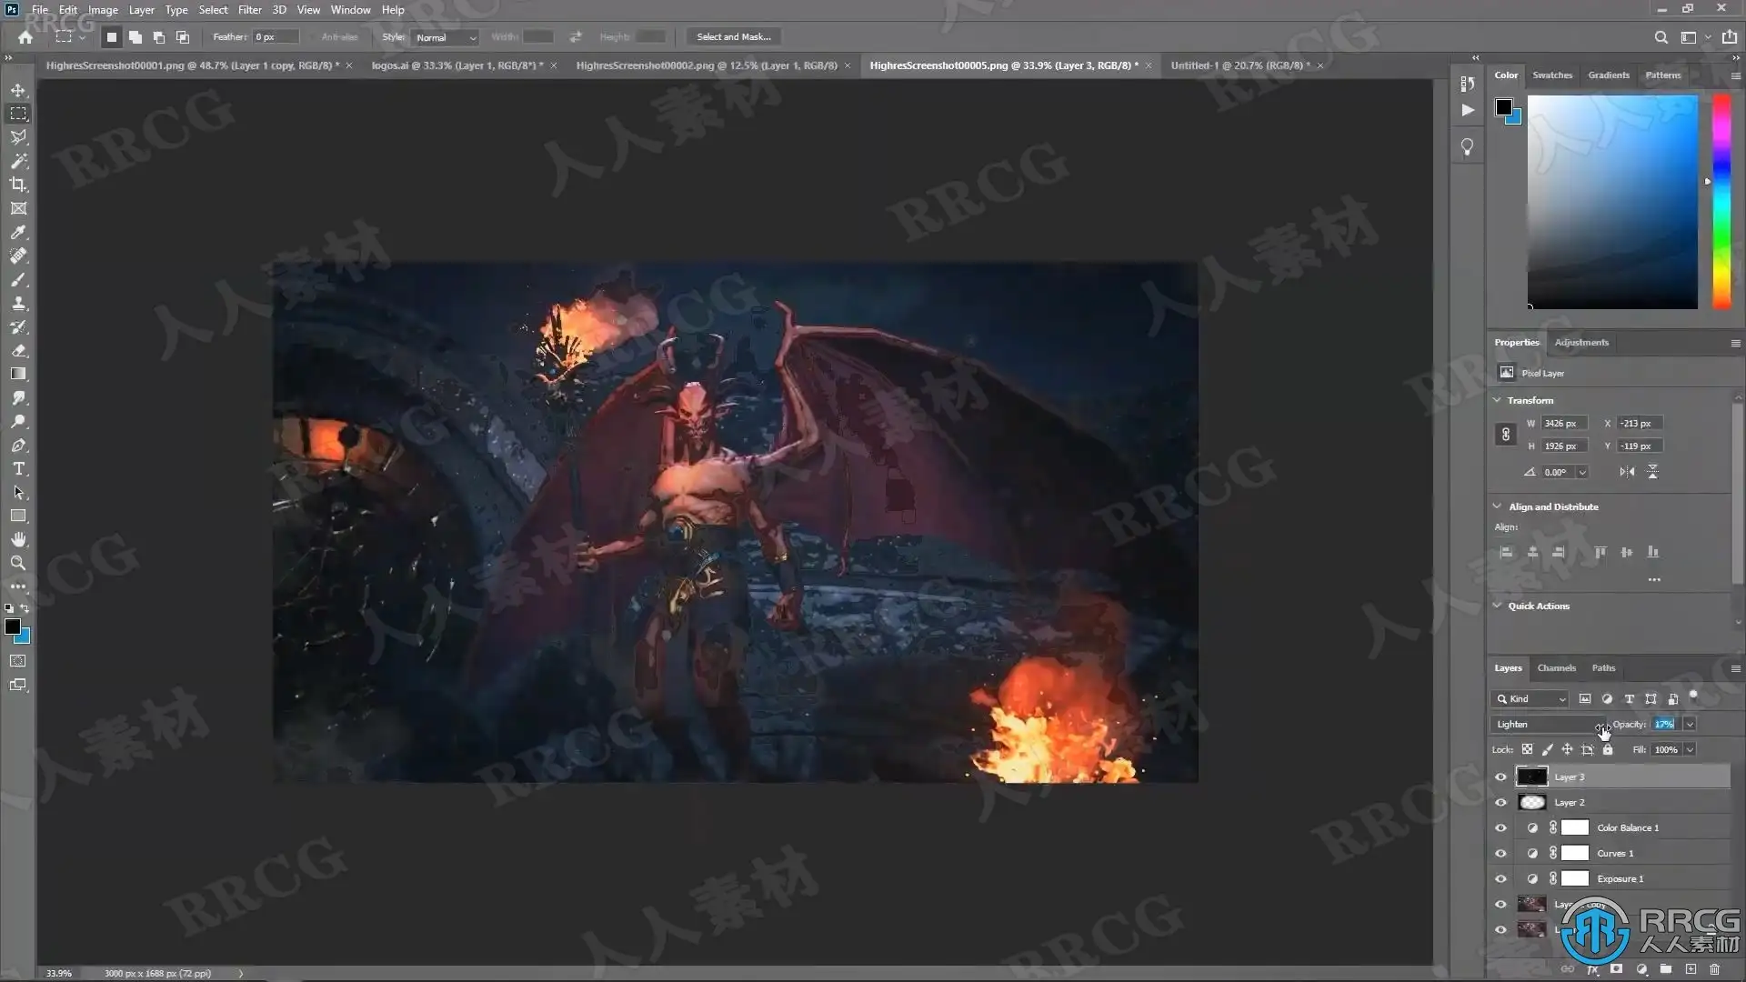Click the Home icon in options bar
Image resolution: width=1746 pixels, height=982 pixels.
point(25,37)
